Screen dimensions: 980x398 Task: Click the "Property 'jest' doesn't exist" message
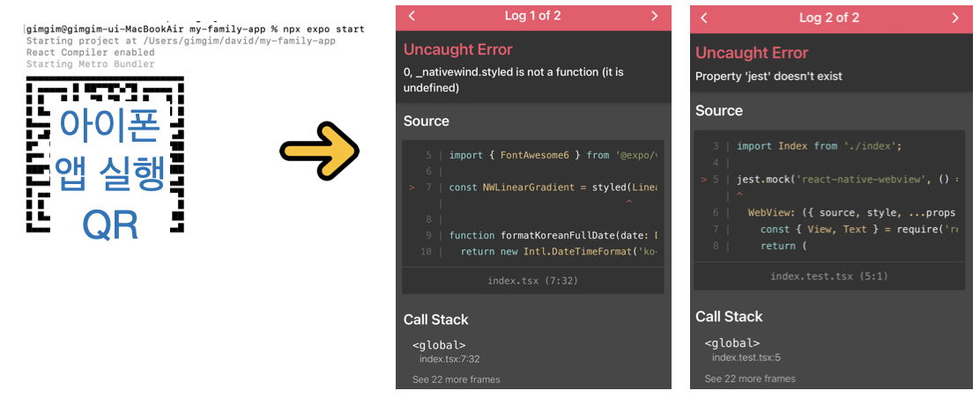coord(768,77)
